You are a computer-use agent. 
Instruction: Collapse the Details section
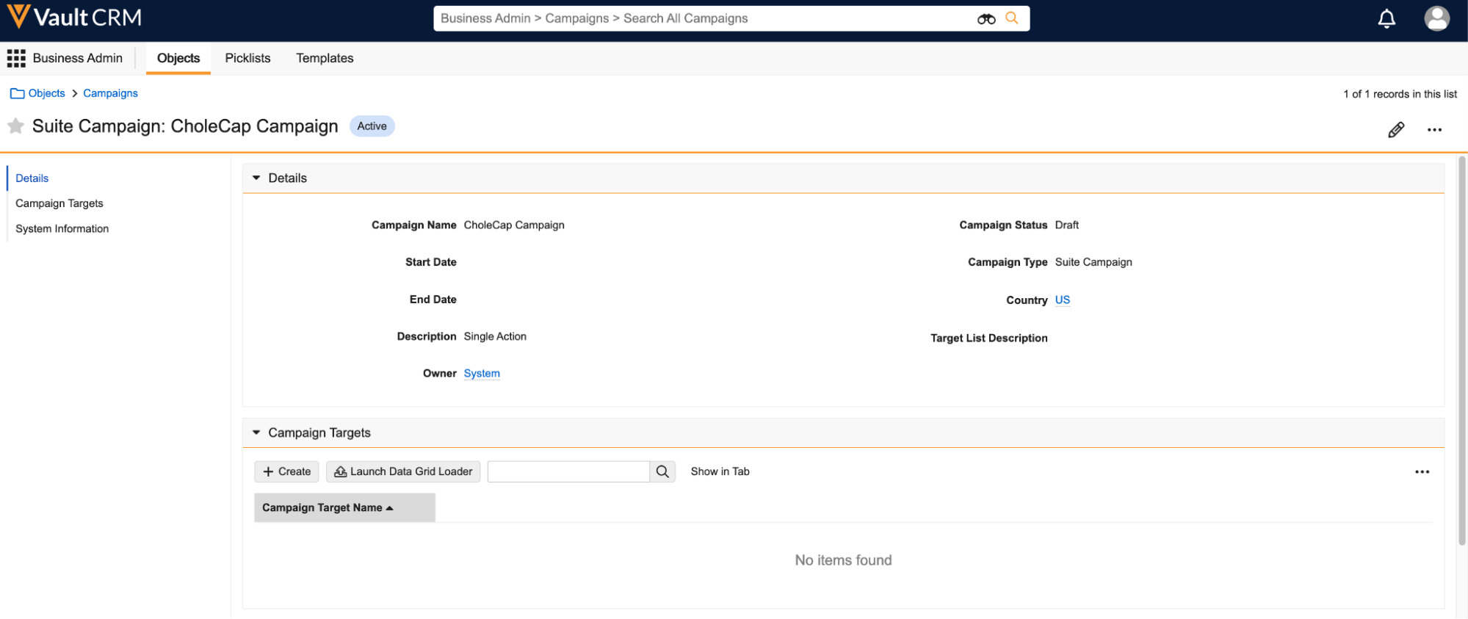(256, 178)
